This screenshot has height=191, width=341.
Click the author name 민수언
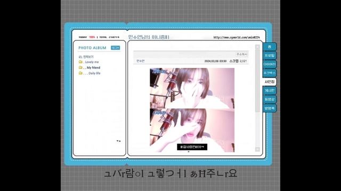tap(141, 61)
